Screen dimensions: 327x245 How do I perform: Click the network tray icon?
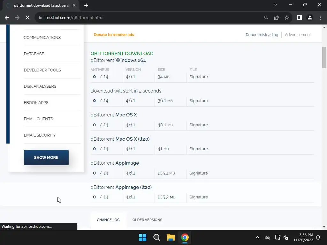coord(278,237)
